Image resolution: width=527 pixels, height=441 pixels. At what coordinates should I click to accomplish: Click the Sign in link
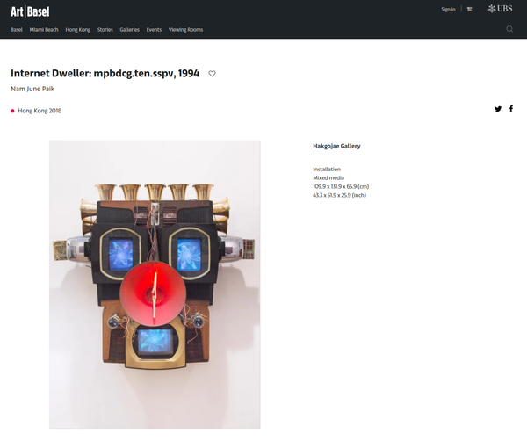tap(448, 9)
